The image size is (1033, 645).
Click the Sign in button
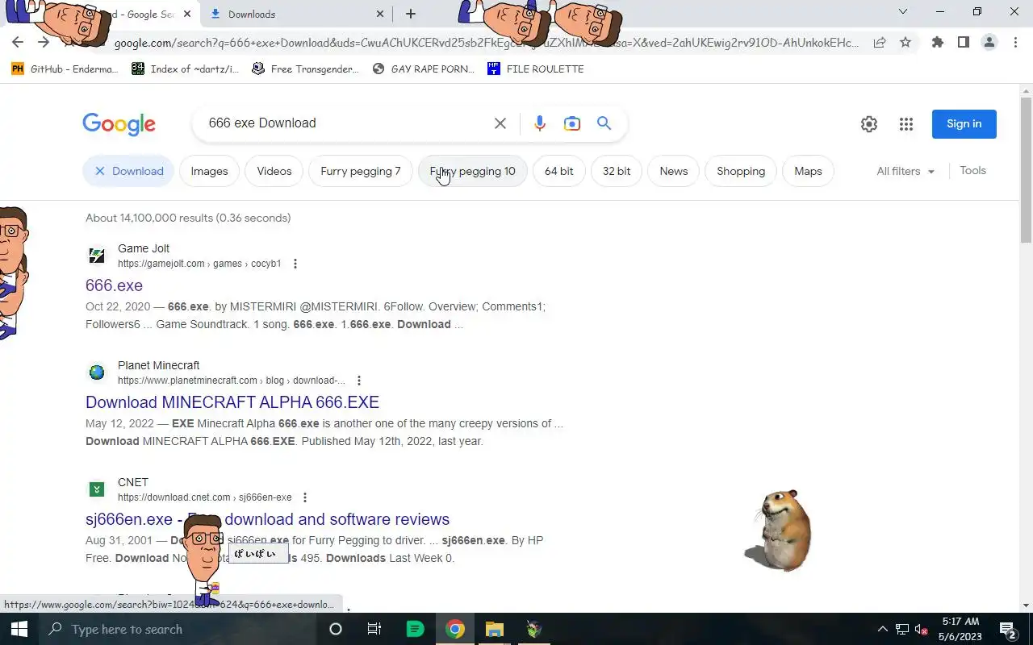pyautogui.click(x=964, y=124)
